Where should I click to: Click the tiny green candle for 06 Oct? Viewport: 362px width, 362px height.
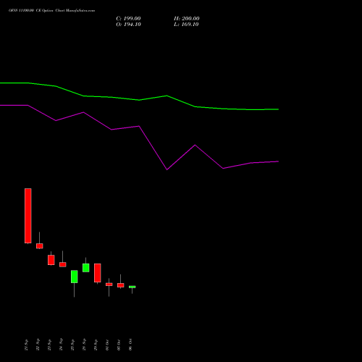click(x=132, y=287)
